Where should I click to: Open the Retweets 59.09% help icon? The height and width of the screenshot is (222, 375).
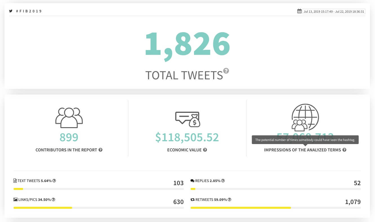(x=230, y=199)
